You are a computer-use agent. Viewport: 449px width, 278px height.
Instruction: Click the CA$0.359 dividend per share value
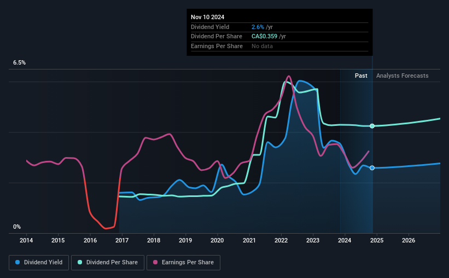[x=264, y=37]
